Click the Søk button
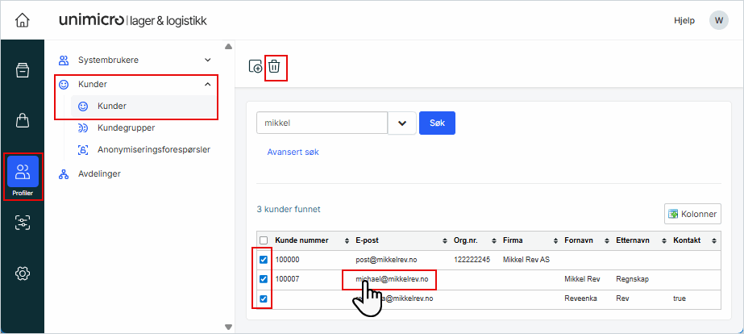This screenshot has width=744, height=334. (x=437, y=123)
